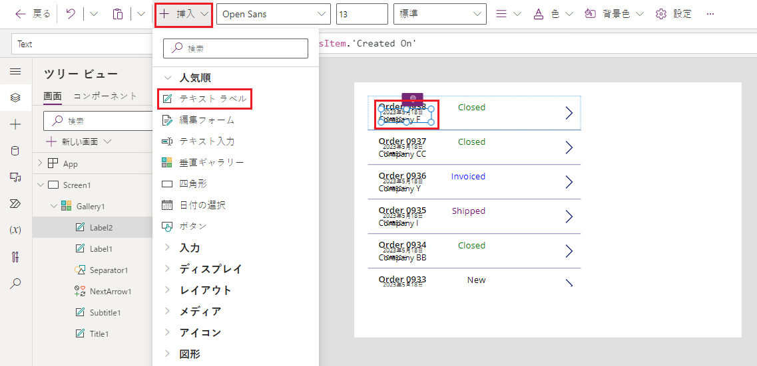
Task: Click the paste clipboard icon
Action: point(118,14)
